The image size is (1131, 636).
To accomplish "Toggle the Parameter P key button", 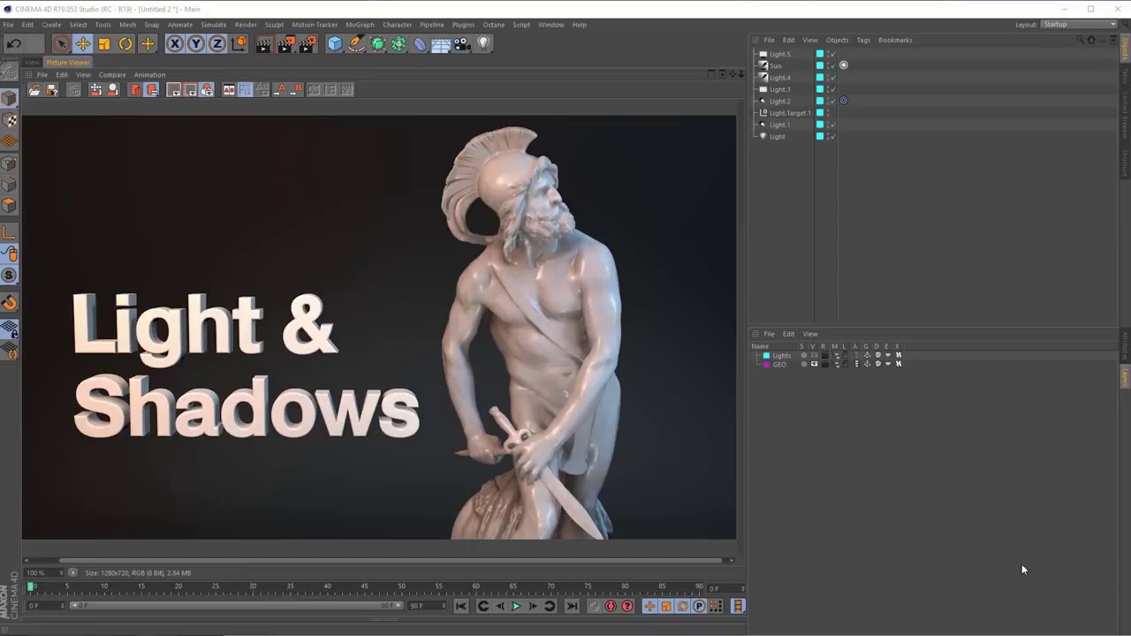I will point(699,606).
